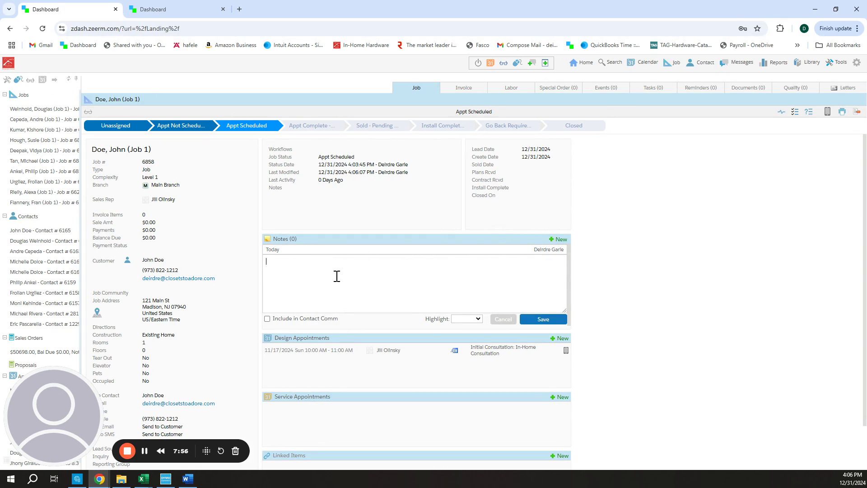The height and width of the screenshot is (488, 867).
Task: Click the power icon in the toolbar
Action: [478, 63]
